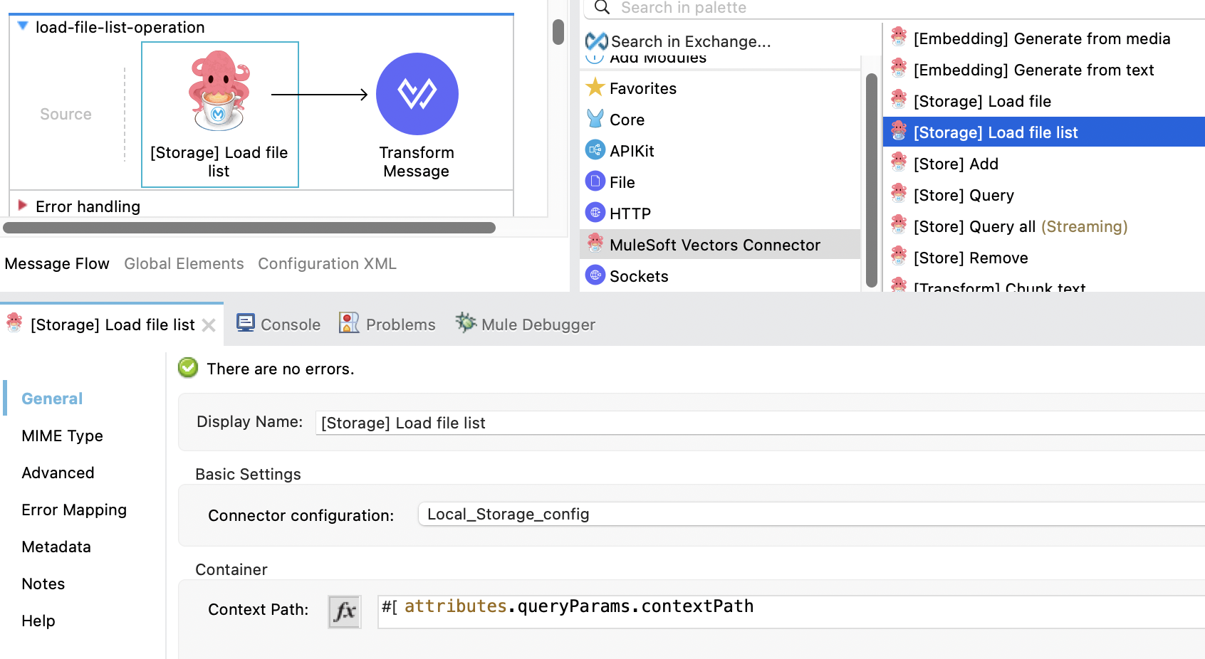Select MuleSoft Vectors Connector module

coord(720,245)
